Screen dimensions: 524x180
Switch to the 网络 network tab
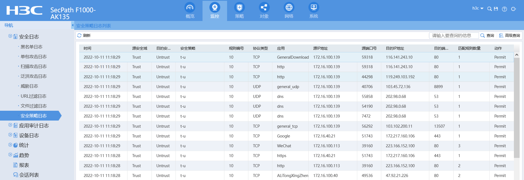[289, 11]
